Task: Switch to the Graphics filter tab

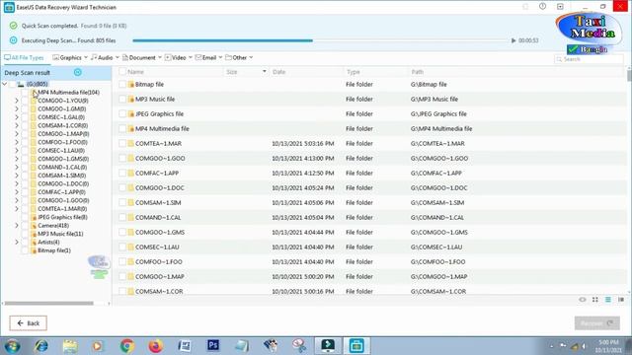Action: pyautogui.click(x=67, y=57)
